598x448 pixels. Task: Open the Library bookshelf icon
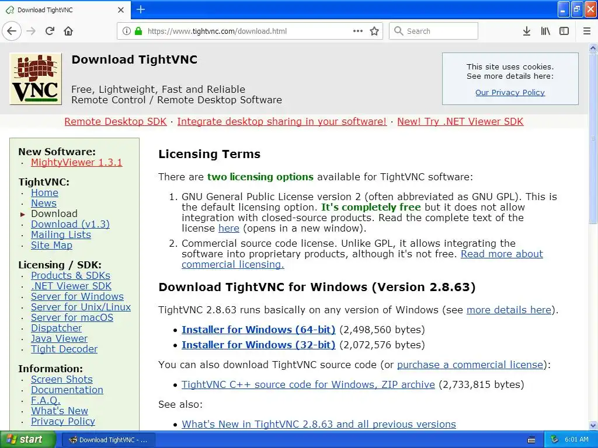coord(545,31)
